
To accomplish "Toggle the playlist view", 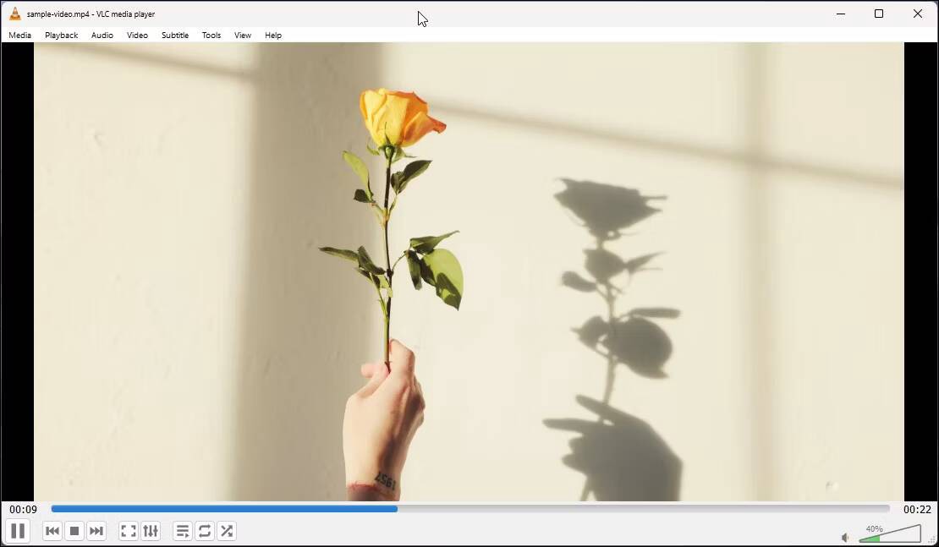I will (x=183, y=531).
